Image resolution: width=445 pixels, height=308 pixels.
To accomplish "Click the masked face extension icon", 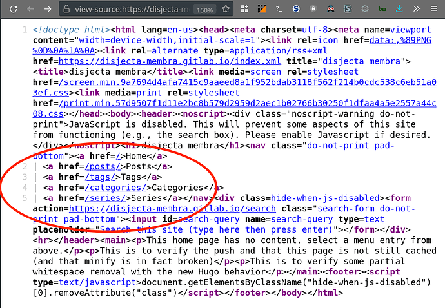I will click(331, 9).
